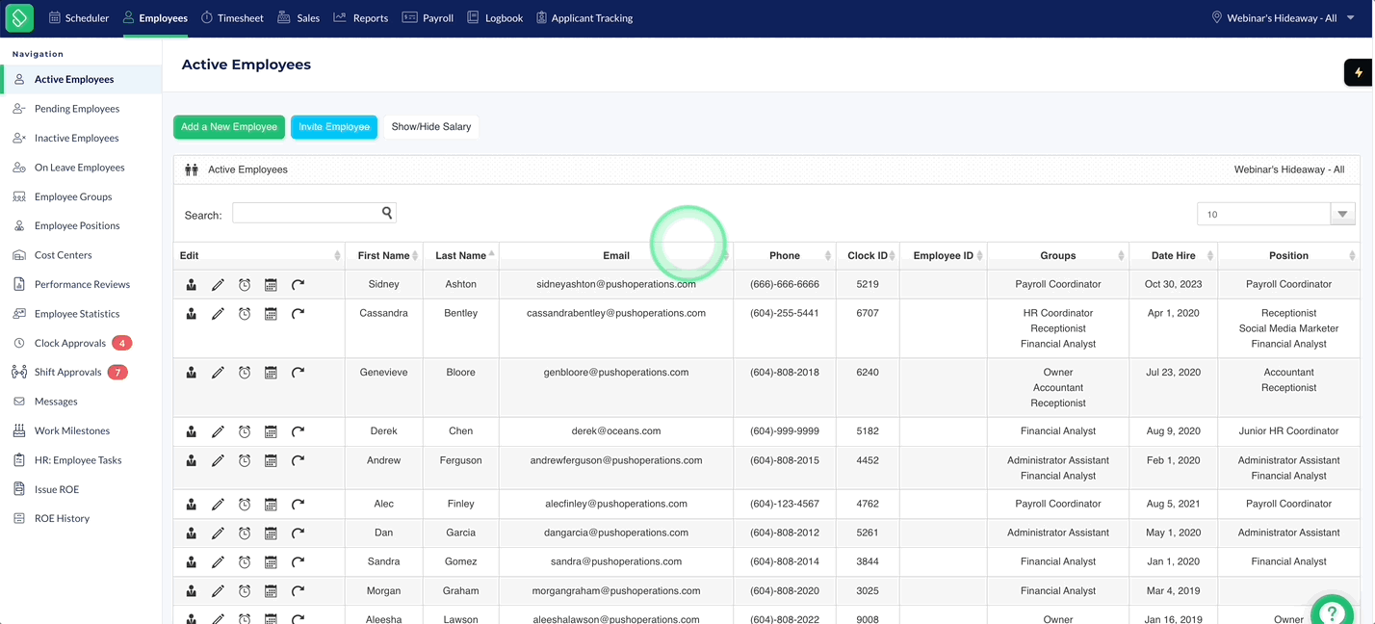Click pencil edit icon for Alec Finley

[218, 505]
